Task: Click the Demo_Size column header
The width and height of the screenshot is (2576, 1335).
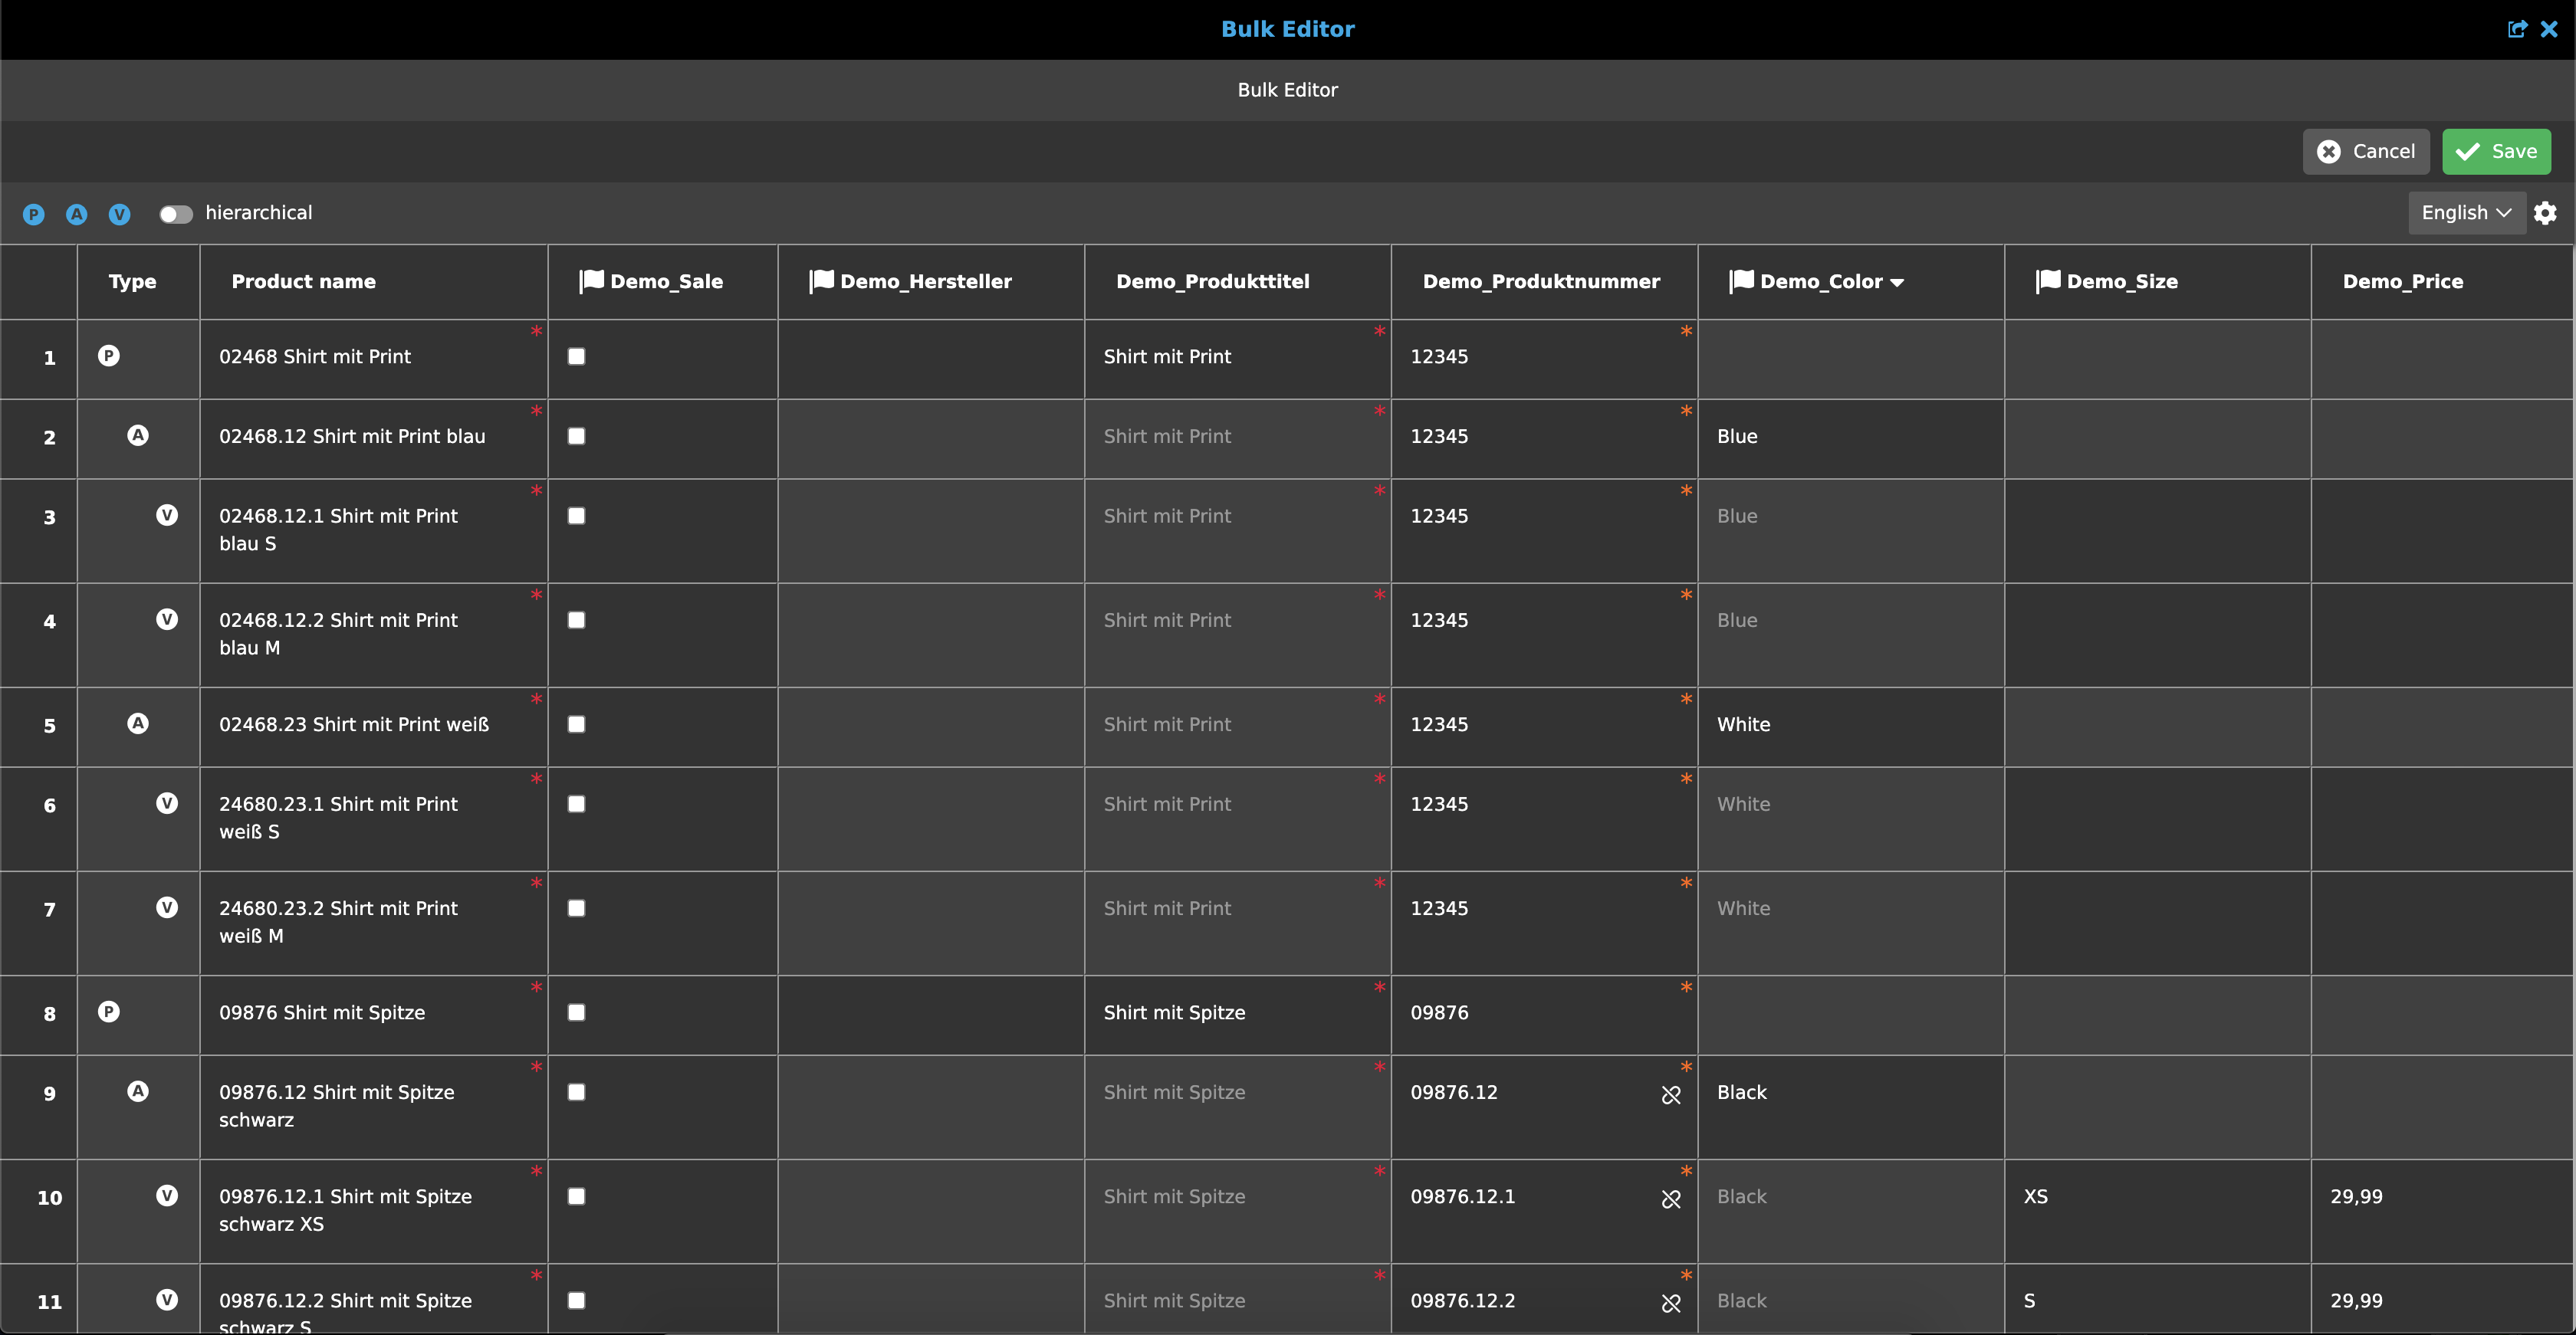Action: coord(2121,282)
